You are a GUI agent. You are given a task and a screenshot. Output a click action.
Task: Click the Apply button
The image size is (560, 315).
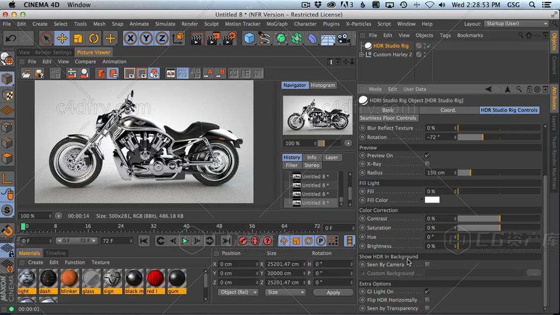(333, 292)
